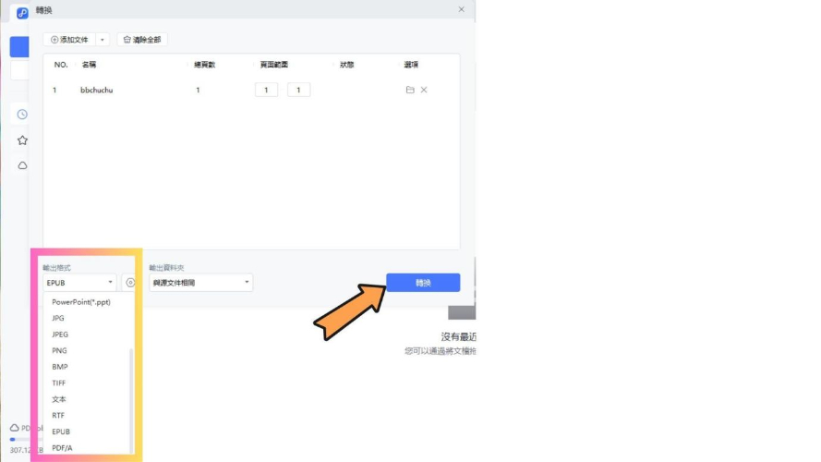Click the 名稱 column header
Screen dimensions: 821x462
tap(89, 65)
